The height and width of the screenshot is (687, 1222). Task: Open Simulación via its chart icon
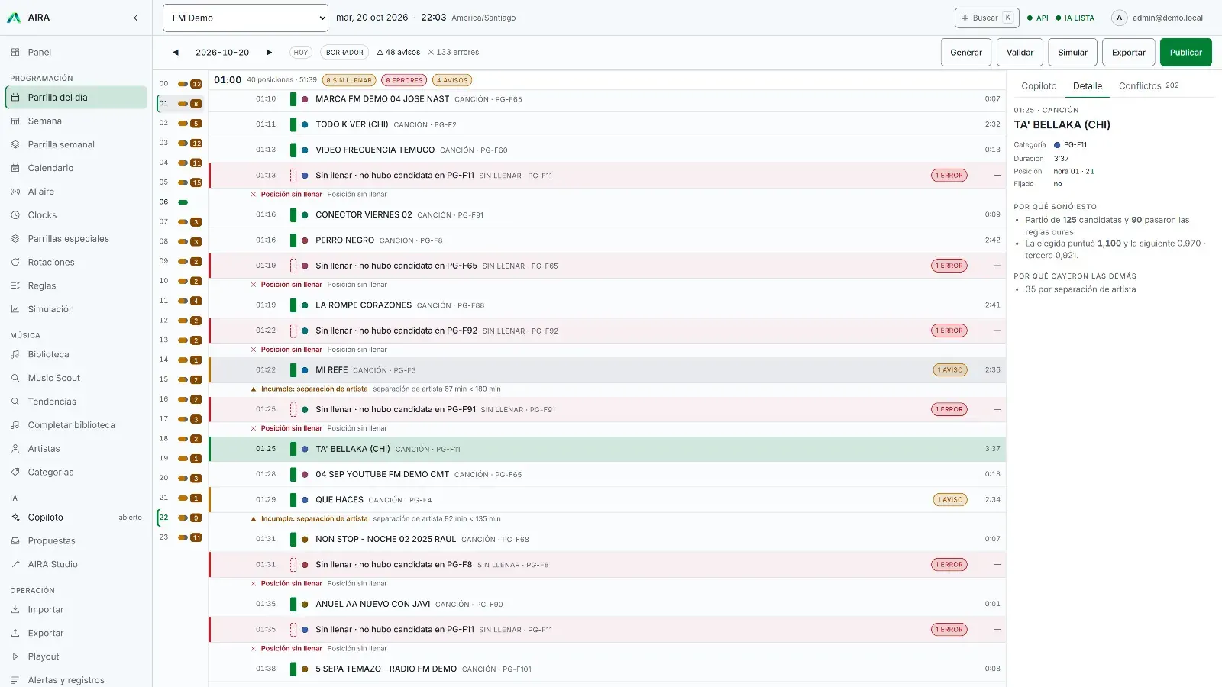point(15,309)
